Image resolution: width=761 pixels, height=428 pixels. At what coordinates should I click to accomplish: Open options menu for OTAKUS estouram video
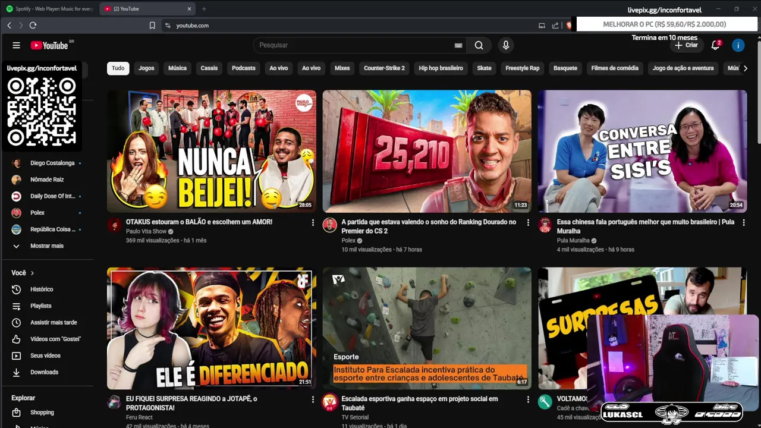point(313,222)
